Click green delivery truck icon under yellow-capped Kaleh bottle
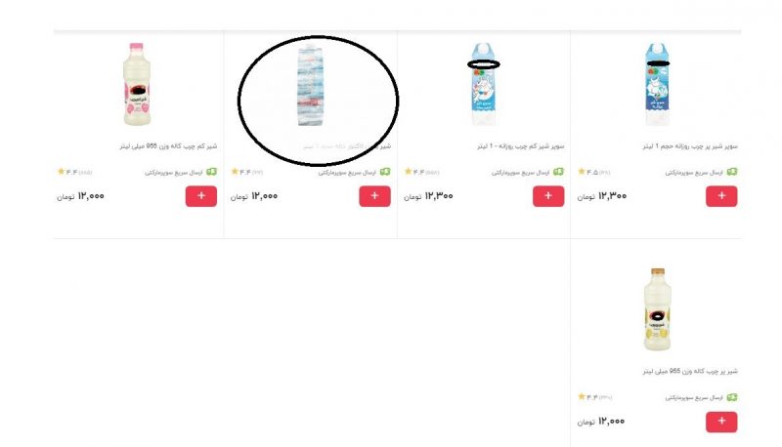 pos(731,397)
